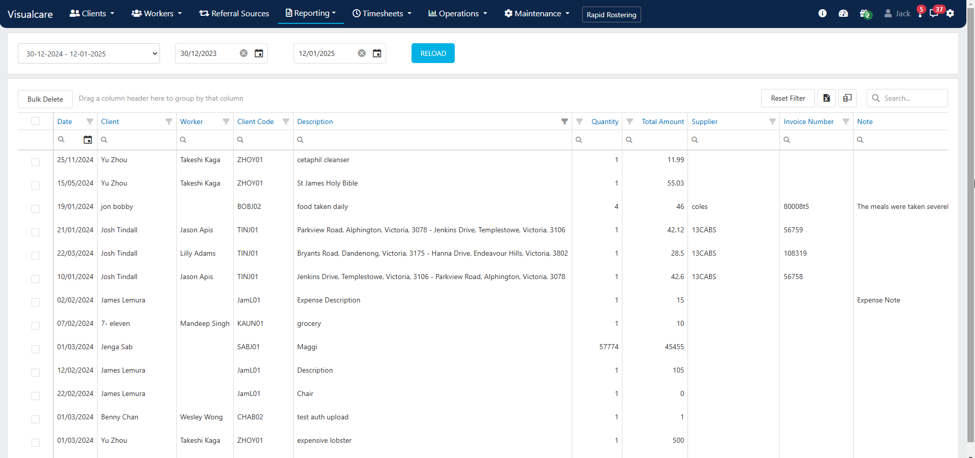Open the dashboard speedometer icon
This screenshot has width=975, height=458.
click(x=843, y=14)
